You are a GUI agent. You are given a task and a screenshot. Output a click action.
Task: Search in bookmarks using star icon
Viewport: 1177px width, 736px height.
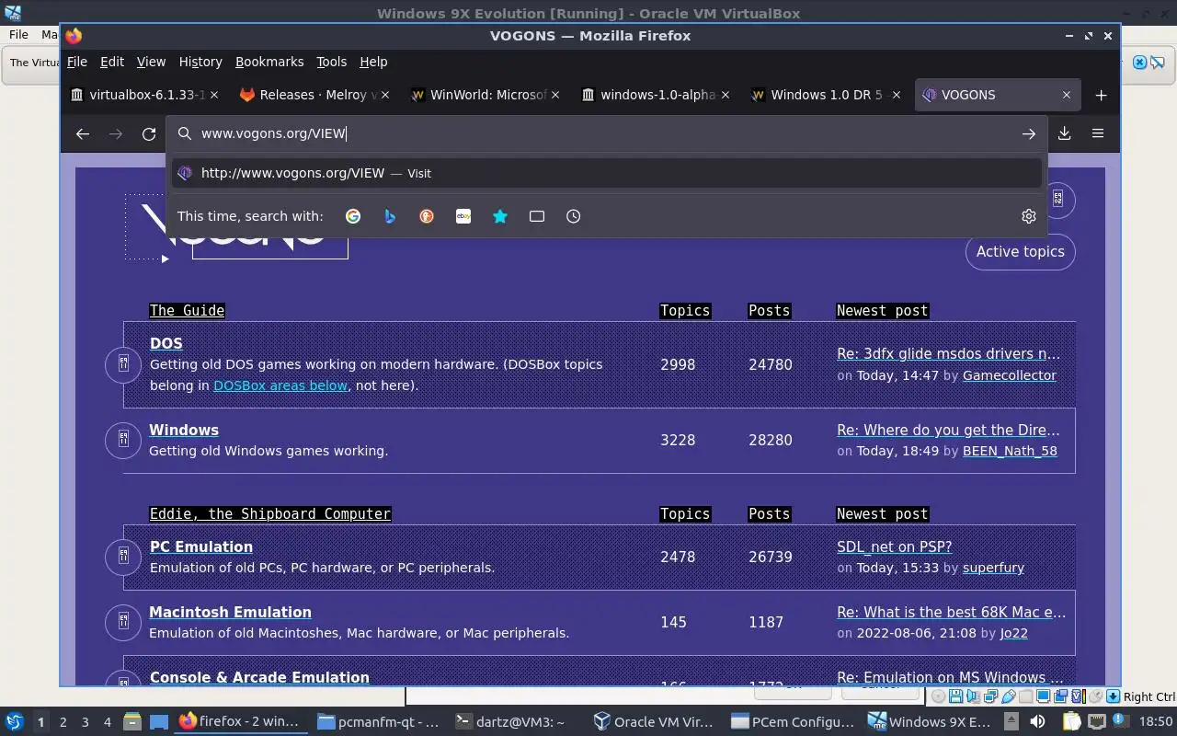click(x=500, y=216)
